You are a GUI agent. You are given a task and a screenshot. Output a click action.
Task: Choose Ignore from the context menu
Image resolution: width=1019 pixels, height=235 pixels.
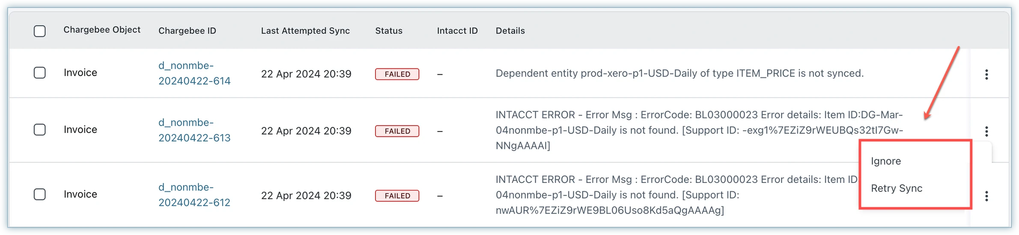point(886,161)
